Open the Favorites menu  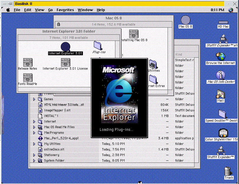(x=65, y=10)
